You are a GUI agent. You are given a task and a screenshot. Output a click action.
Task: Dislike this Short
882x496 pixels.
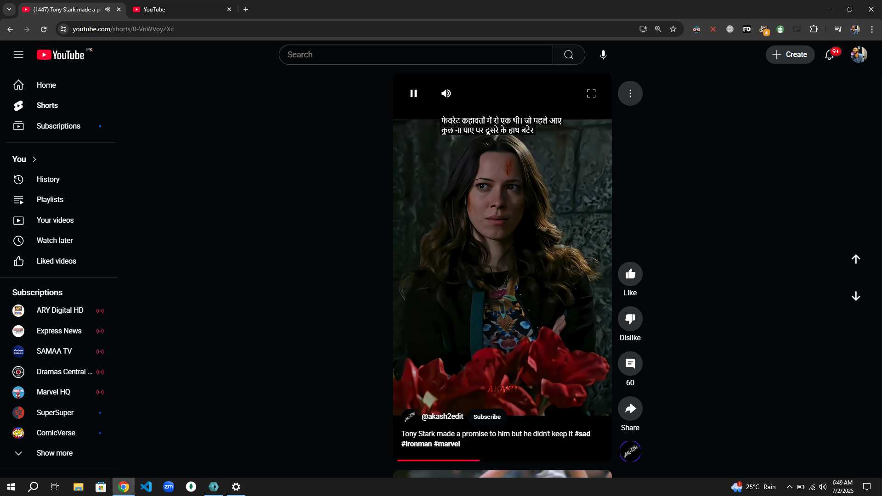click(x=630, y=319)
